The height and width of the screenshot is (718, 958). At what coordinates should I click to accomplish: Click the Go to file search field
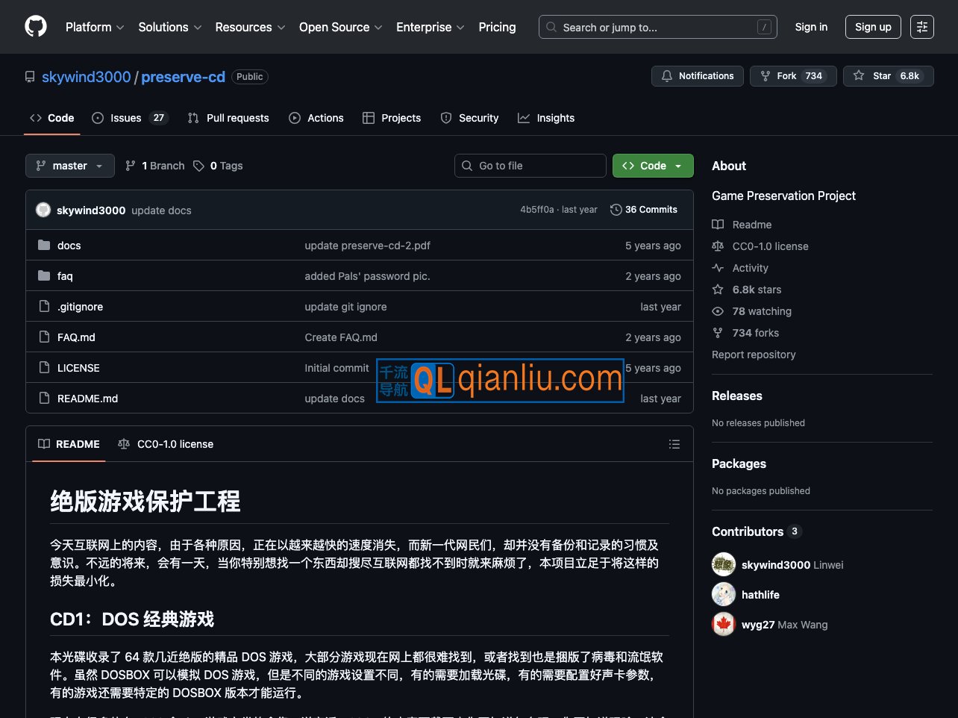(530, 166)
